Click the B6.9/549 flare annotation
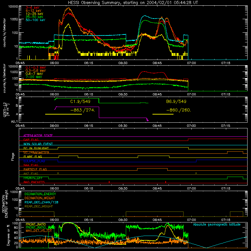251x251 pixels. (x=176, y=101)
